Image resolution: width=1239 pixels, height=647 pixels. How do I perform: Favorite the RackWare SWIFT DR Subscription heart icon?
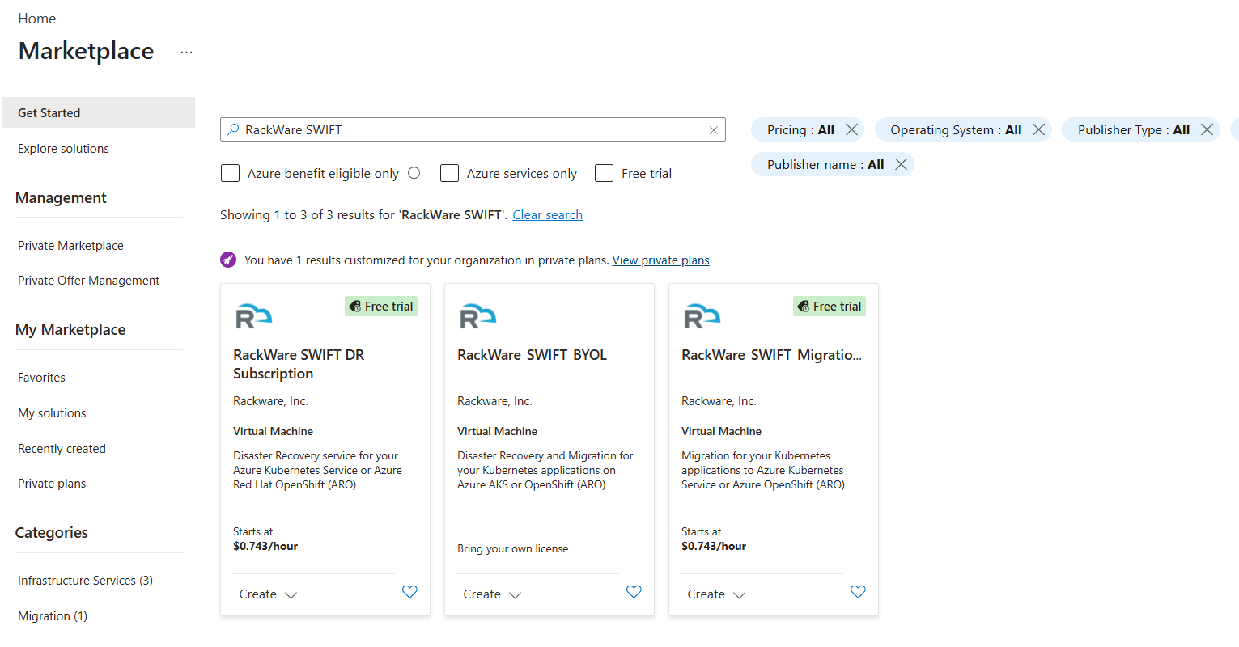[409, 592]
